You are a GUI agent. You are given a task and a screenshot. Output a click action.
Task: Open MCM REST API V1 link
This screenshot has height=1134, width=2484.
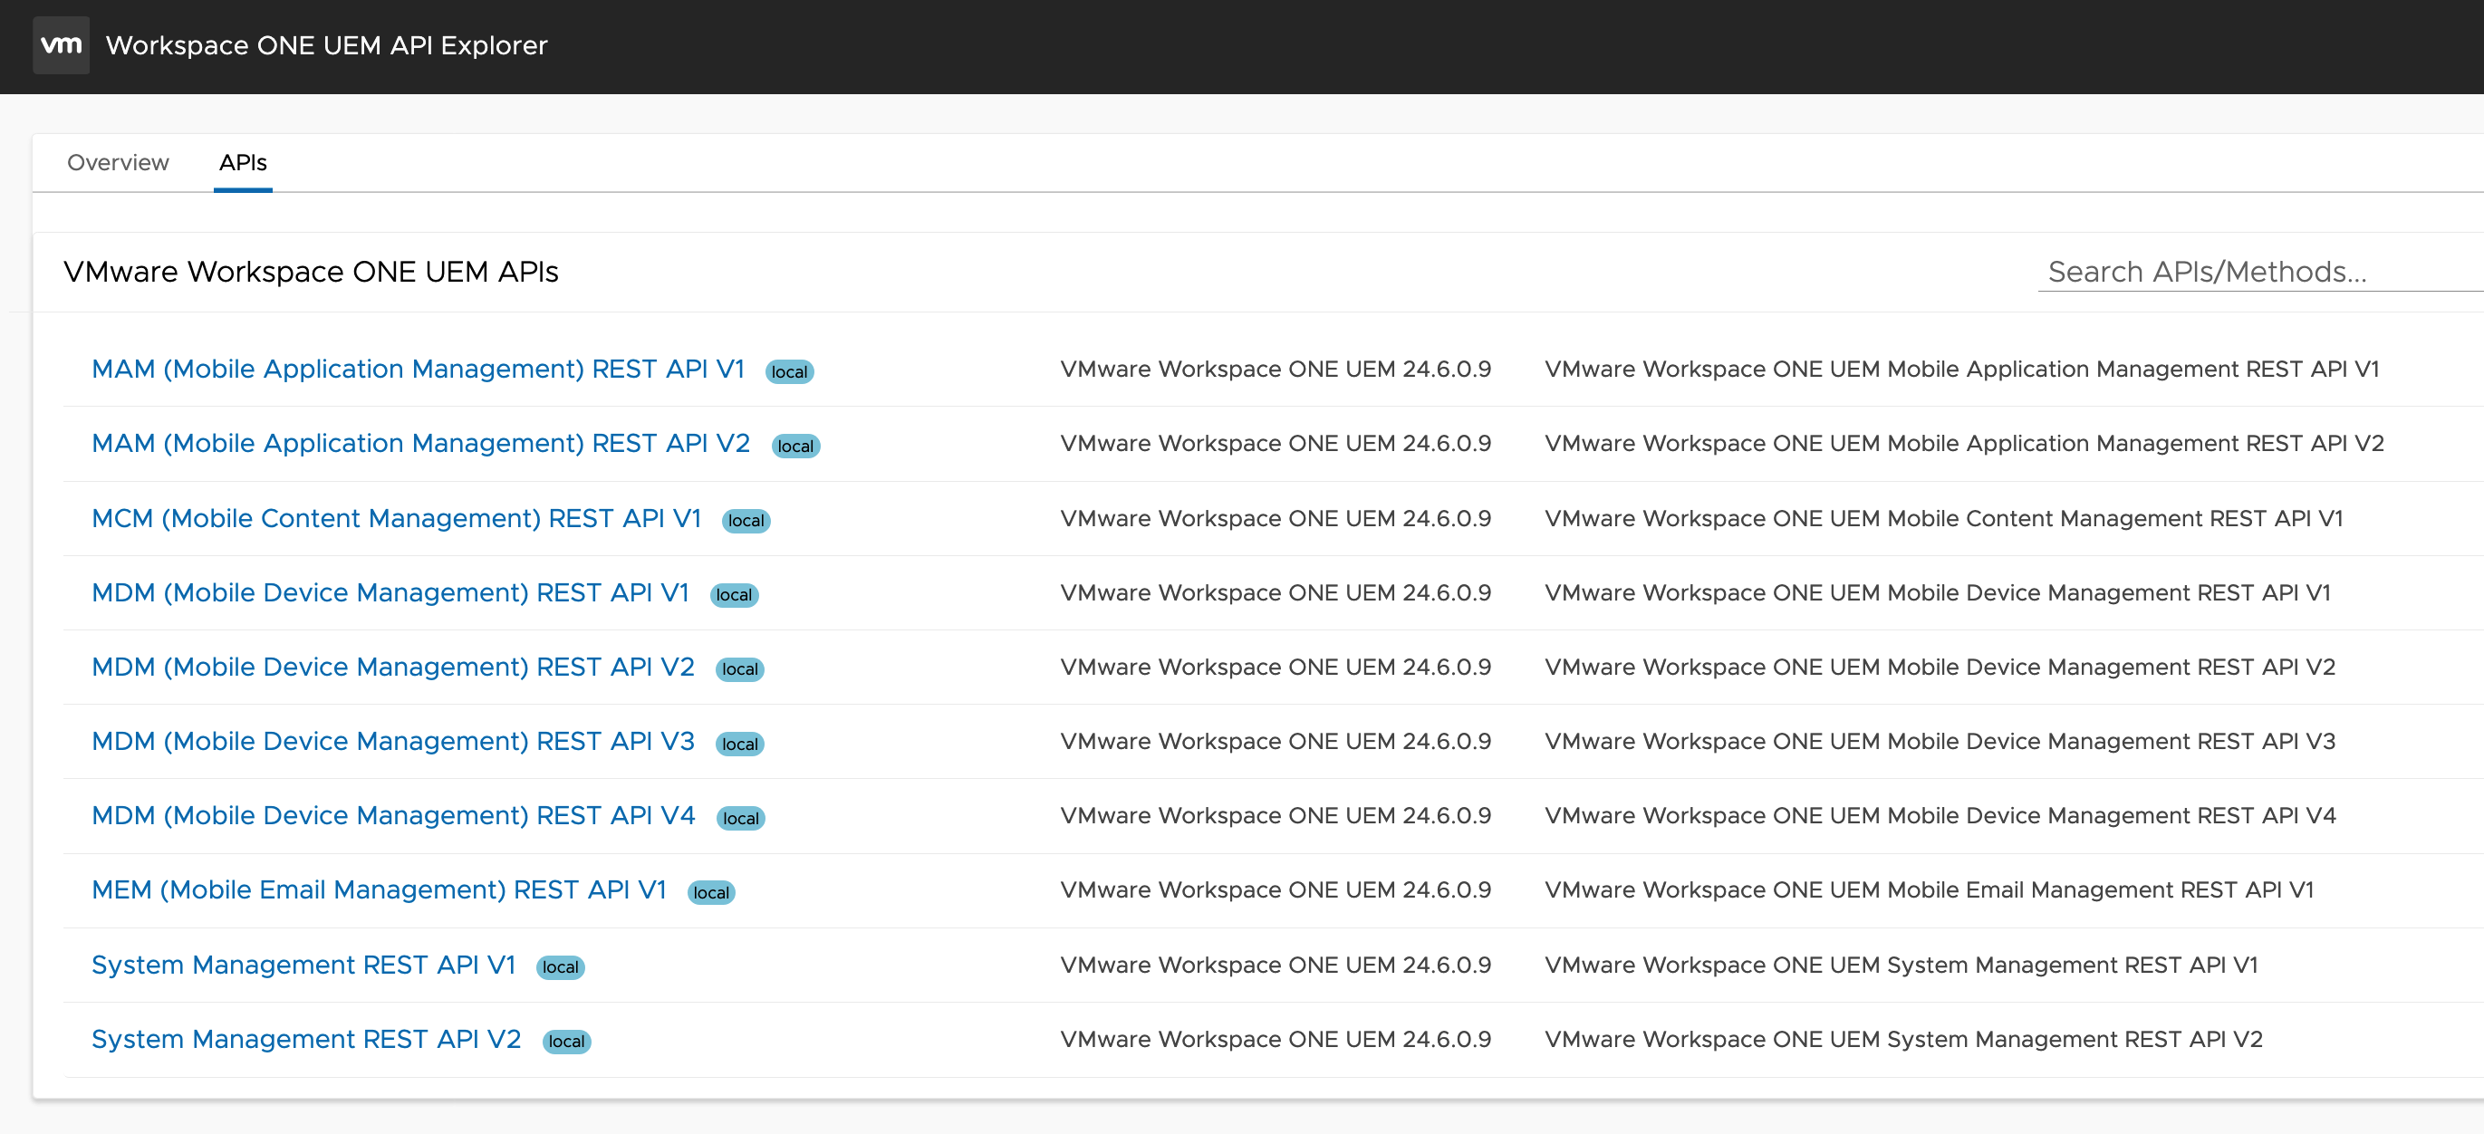pyautogui.click(x=396, y=519)
